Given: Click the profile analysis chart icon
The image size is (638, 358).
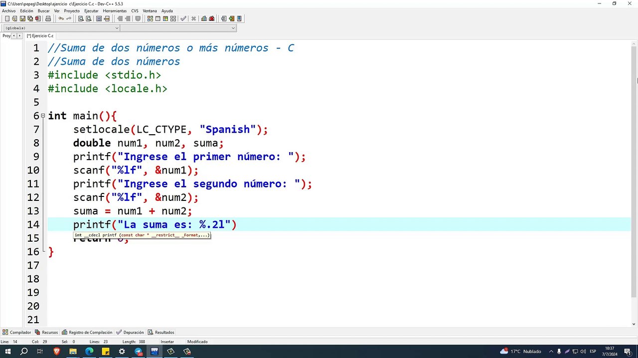Looking at the screenshot, I should pyautogui.click(x=204, y=19).
